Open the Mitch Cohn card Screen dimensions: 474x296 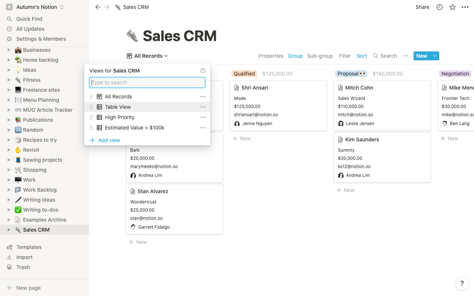tap(382, 106)
